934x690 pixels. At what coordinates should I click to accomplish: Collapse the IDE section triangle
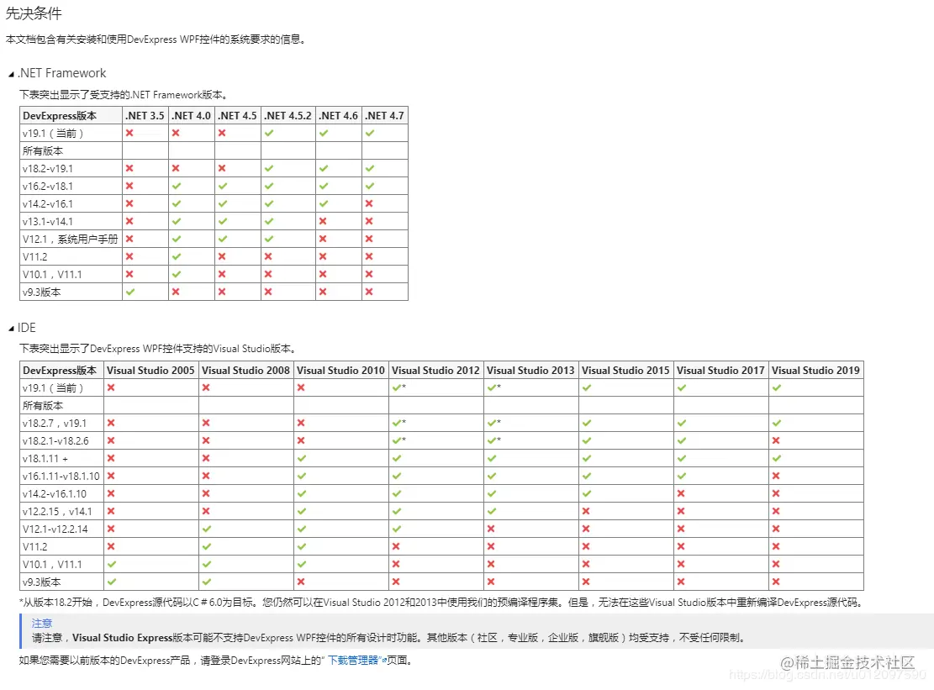(11, 329)
